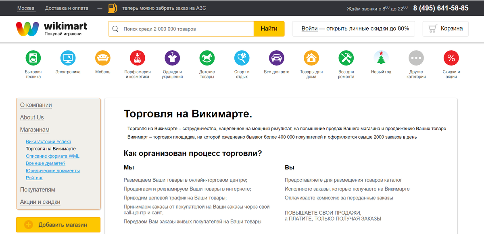Click text Исполняете заказы, которые получаете
The image size is (484, 234).
[x=347, y=189]
